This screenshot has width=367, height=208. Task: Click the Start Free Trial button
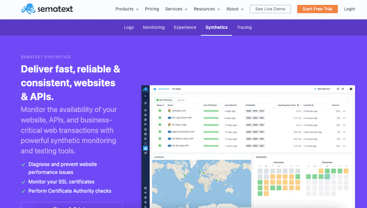point(317,9)
